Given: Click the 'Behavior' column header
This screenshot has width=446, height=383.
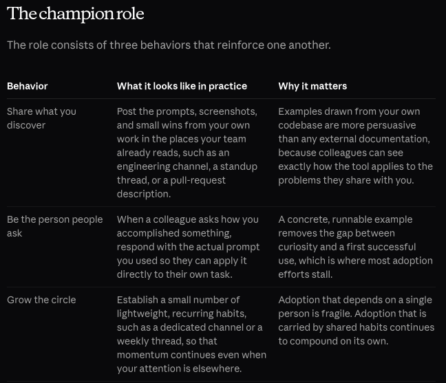Looking at the screenshot, I should coord(28,86).
